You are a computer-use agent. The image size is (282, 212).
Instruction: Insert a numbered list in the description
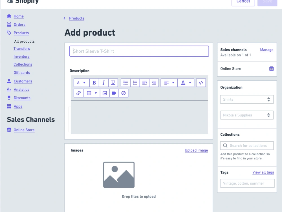[135, 83]
